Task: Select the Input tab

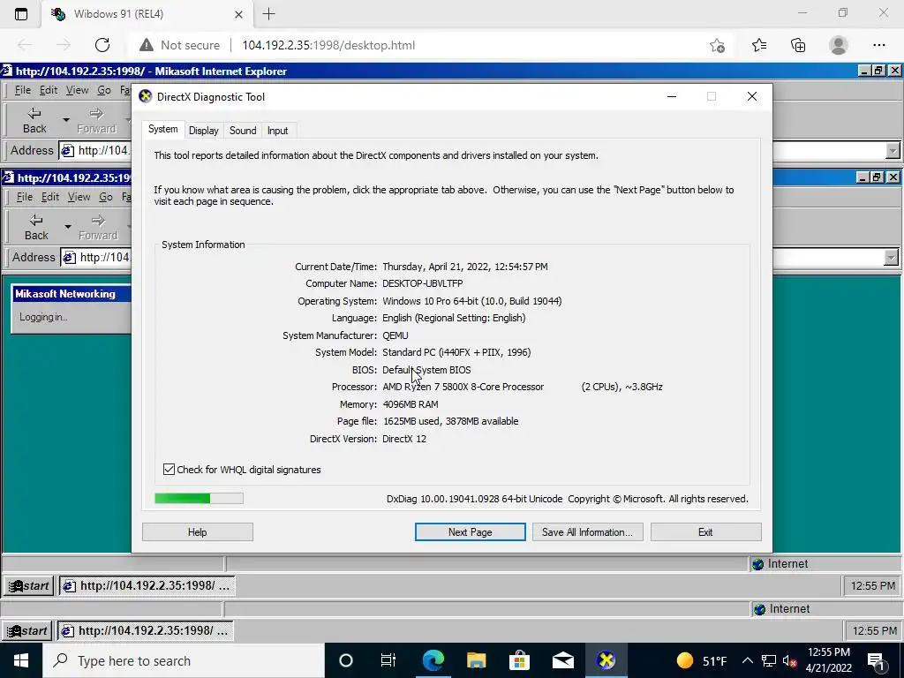Action: coord(277,131)
